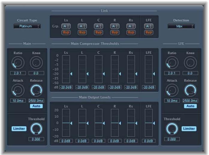Toggle the LFE section Limiter button

coord(189,129)
